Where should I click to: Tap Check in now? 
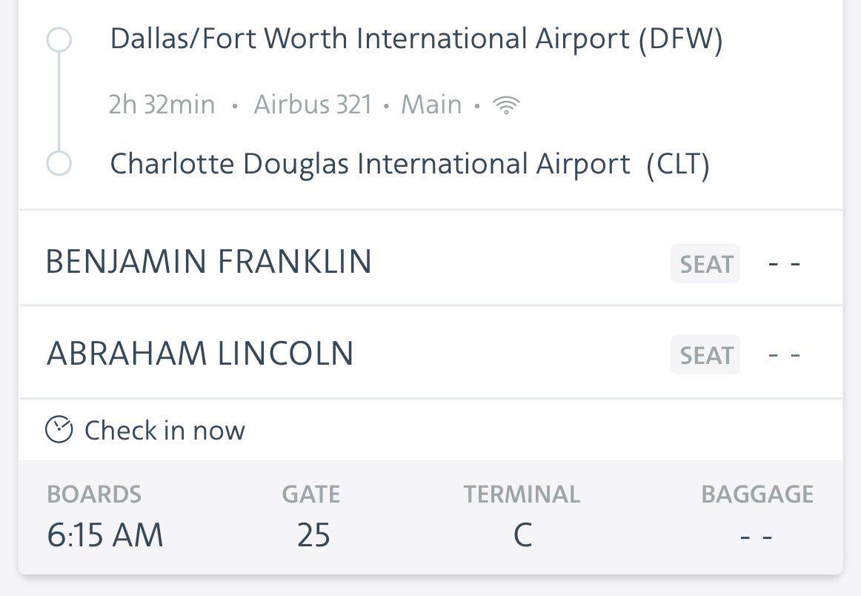coord(164,430)
